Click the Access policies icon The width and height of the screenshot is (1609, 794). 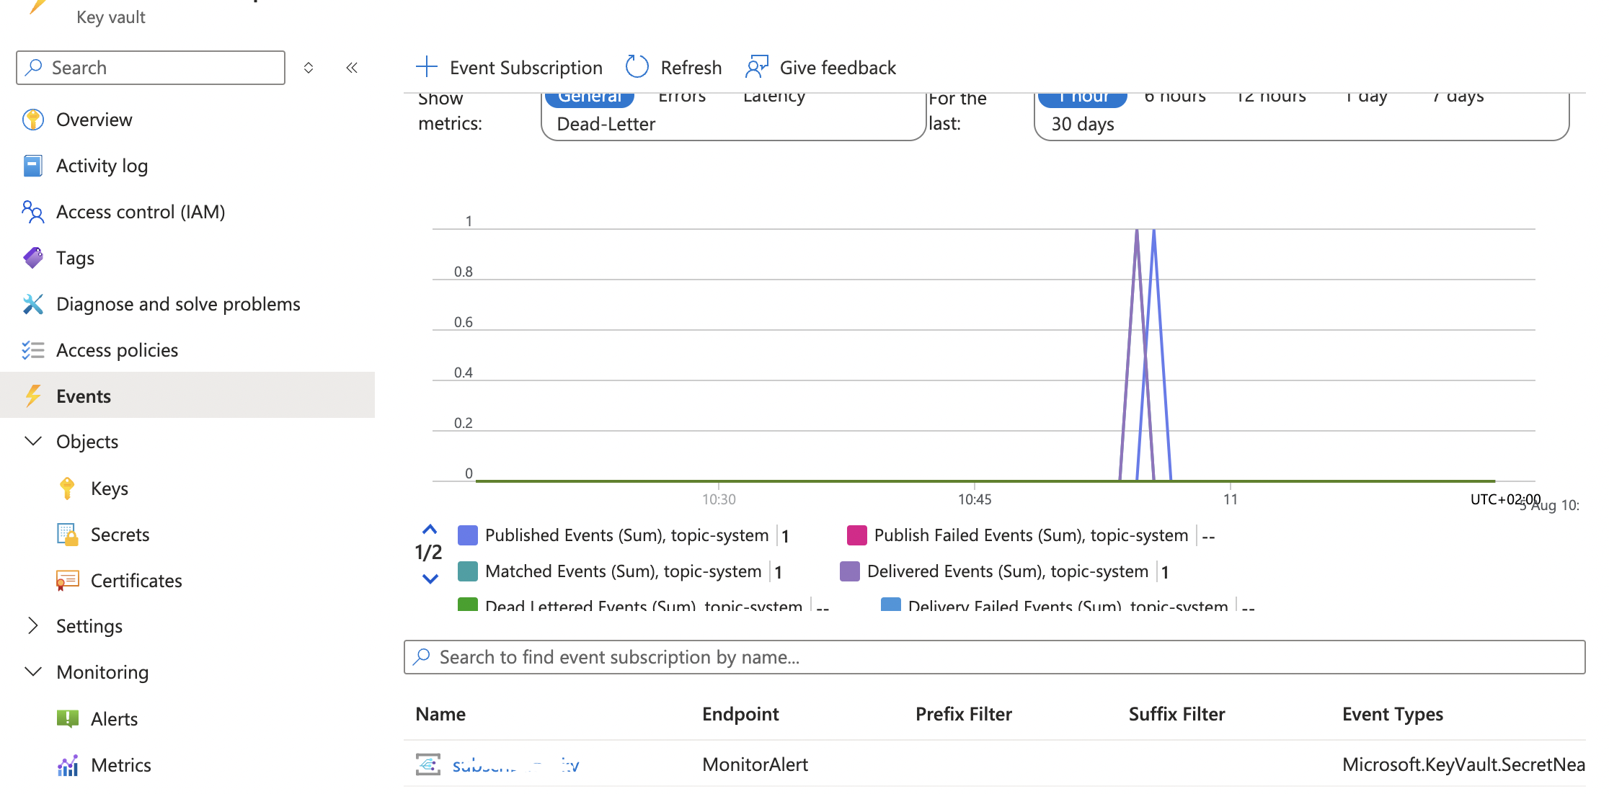pyautogui.click(x=32, y=350)
